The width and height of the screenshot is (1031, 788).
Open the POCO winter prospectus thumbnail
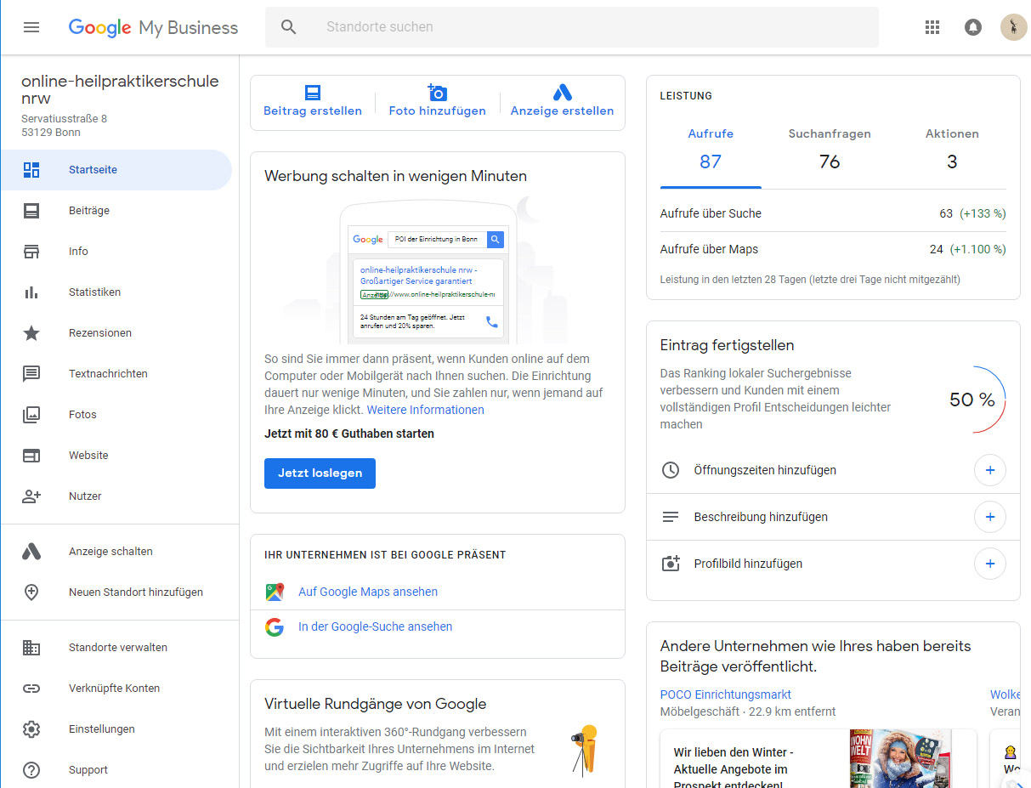coord(900,759)
